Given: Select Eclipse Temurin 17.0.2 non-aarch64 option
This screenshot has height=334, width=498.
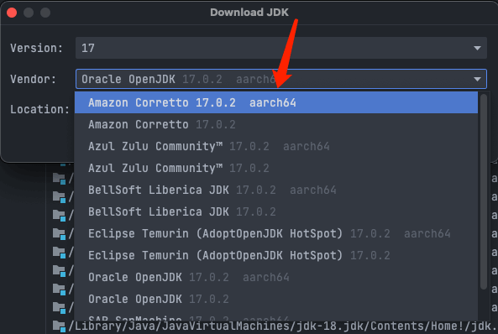Looking at the screenshot, I should [x=276, y=255].
